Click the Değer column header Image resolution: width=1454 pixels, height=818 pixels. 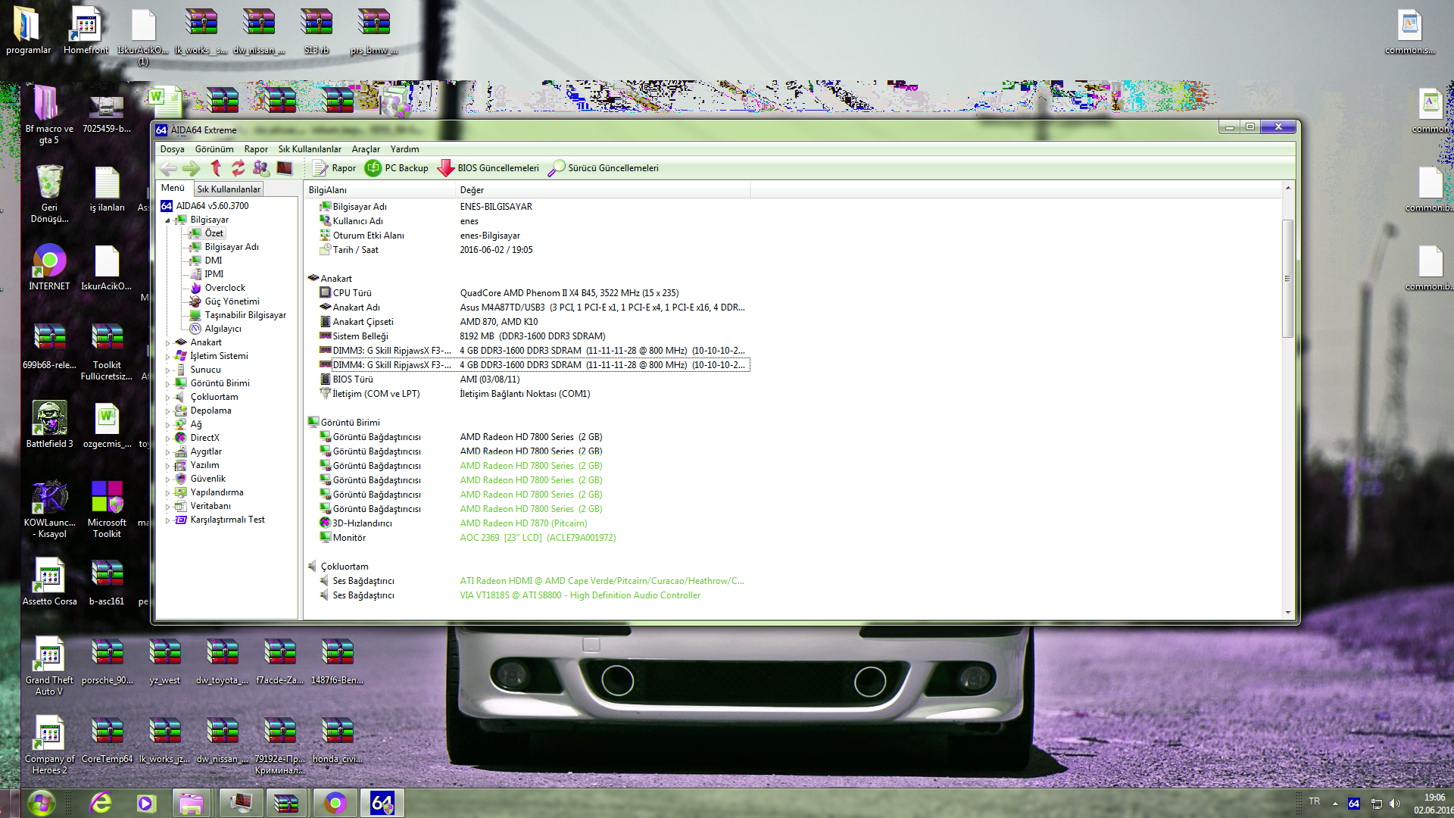pos(602,190)
